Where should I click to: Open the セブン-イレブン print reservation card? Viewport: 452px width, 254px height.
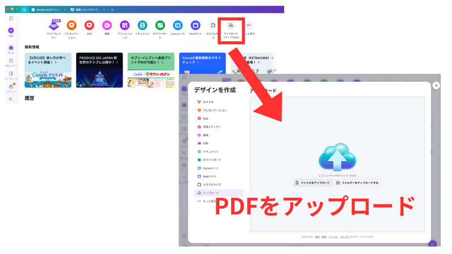[x=151, y=70]
